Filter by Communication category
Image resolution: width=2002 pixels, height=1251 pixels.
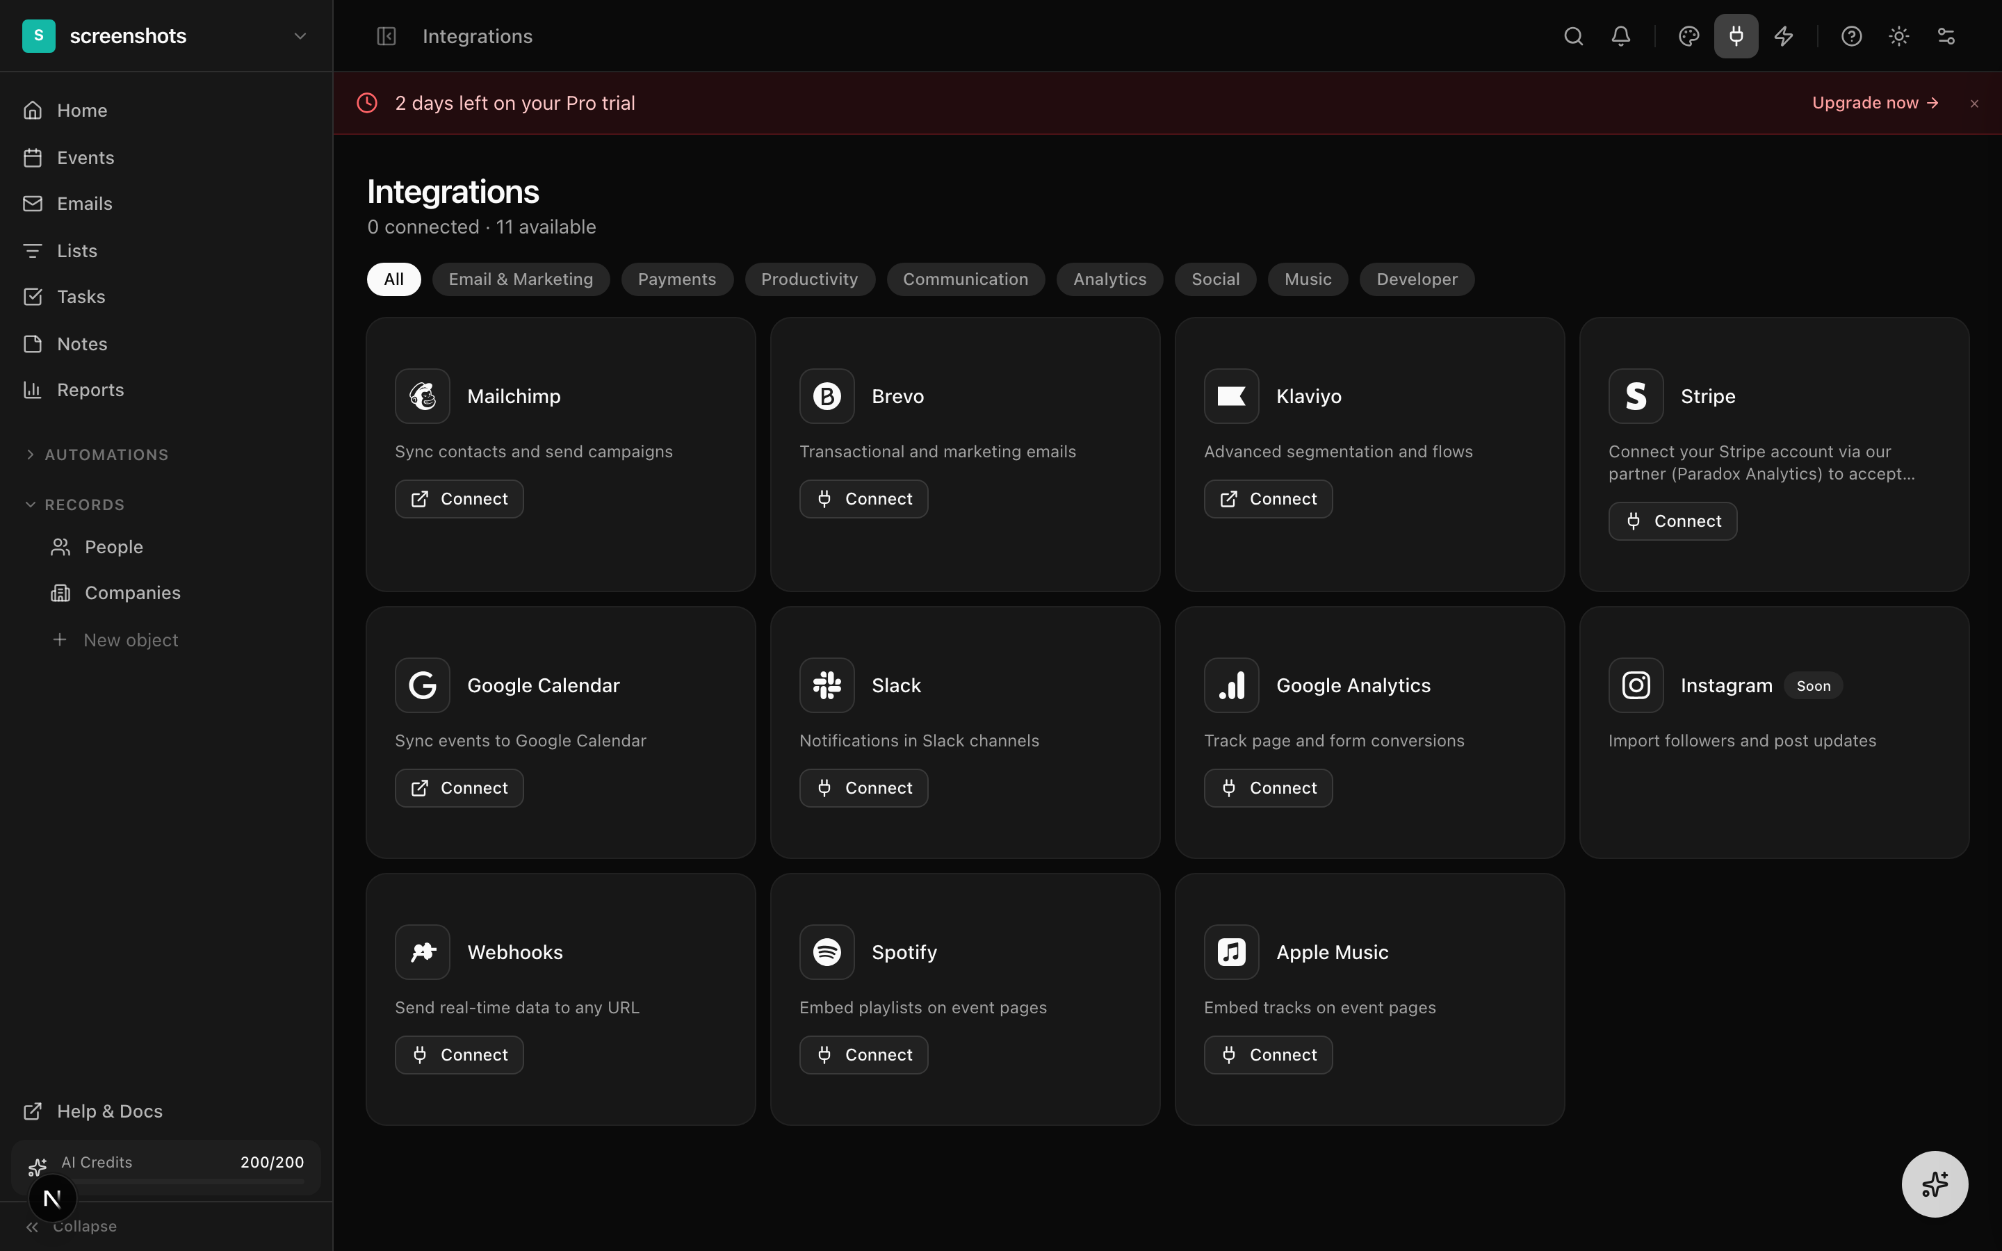coord(966,279)
